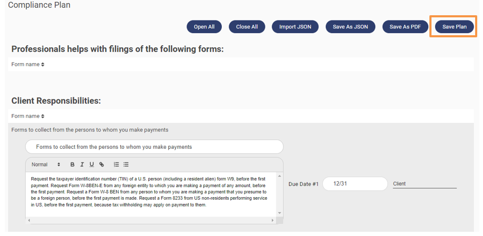The width and height of the screenshot is (483, 236).
Task: Click the Save Plan button
Action: click(454, 27)
